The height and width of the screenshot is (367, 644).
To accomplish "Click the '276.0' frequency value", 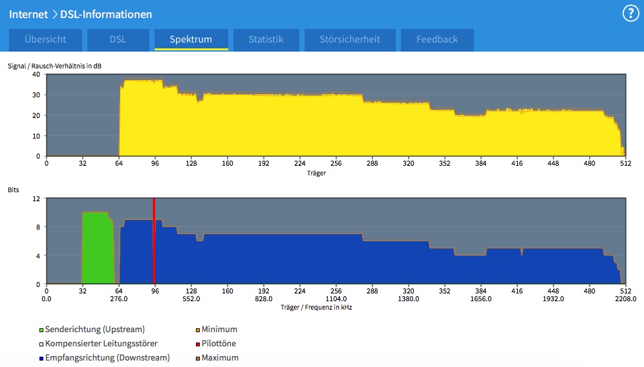I will pyautogui.click(x=119, y=299).
